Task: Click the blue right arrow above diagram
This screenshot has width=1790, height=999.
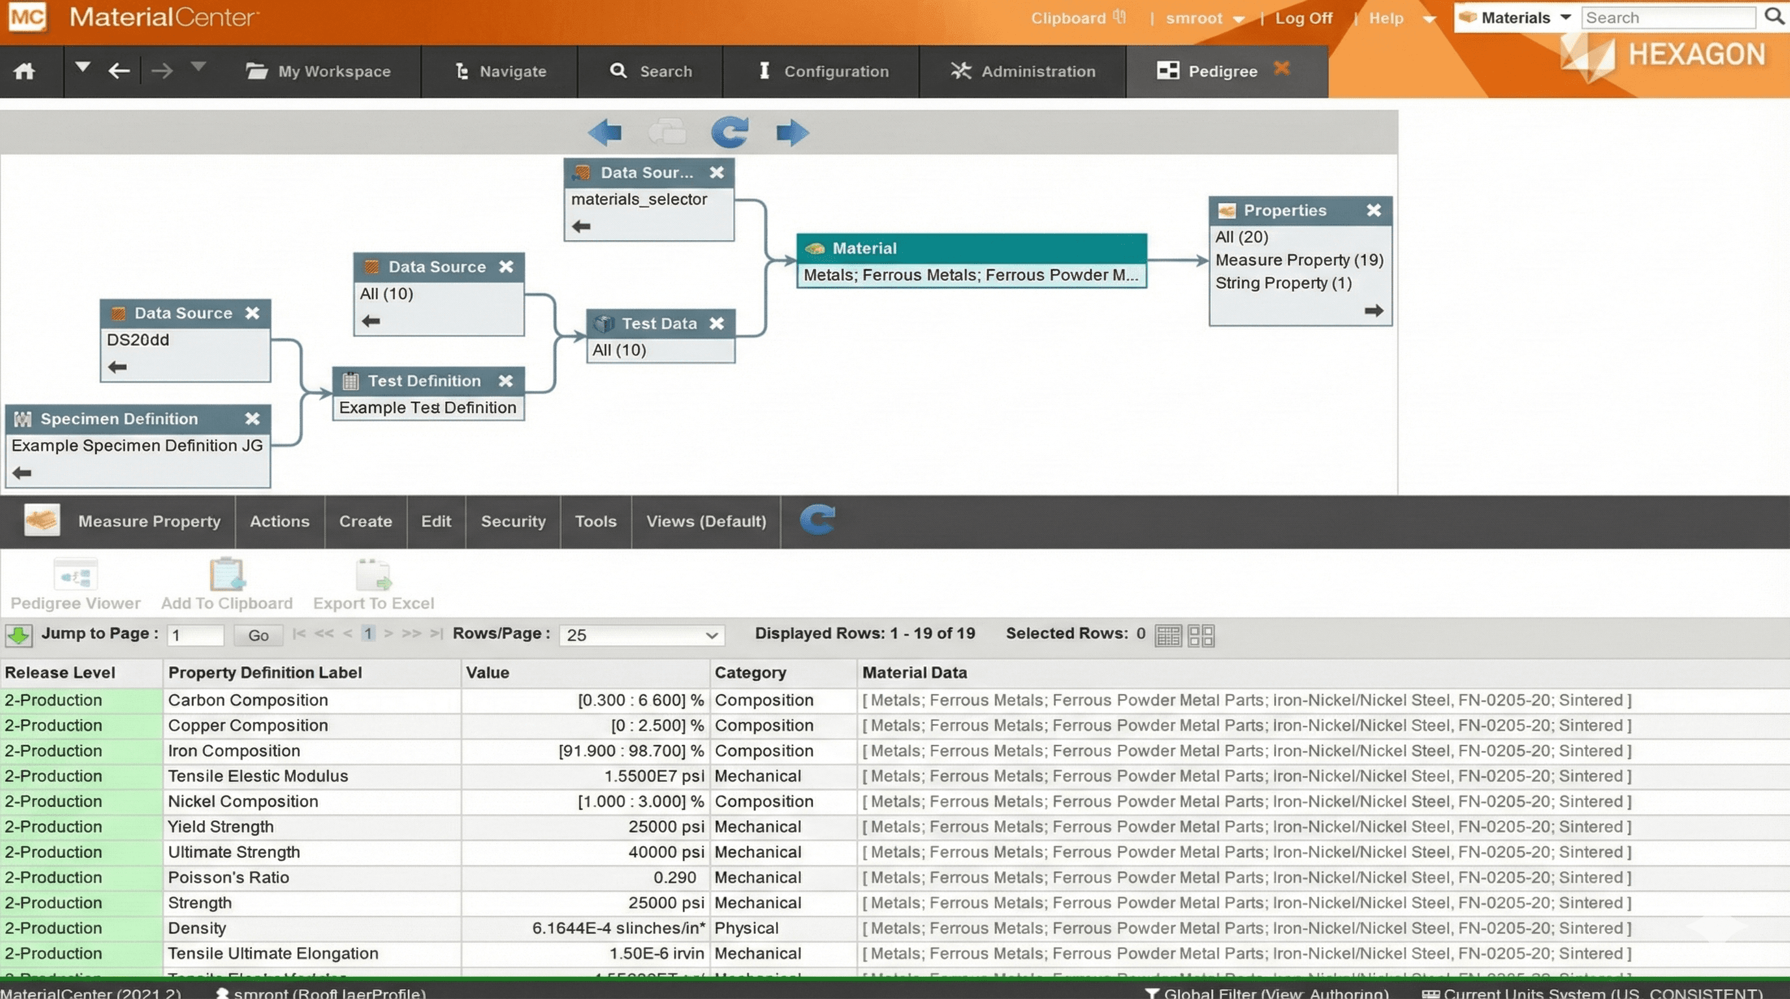Action: [792, 132]
